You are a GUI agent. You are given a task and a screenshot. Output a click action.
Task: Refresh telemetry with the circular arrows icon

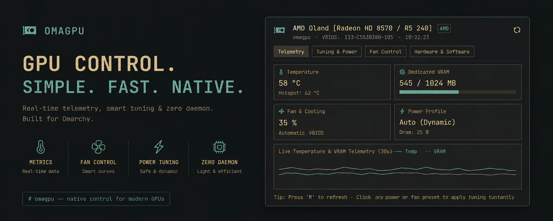[x=517, y=30]
